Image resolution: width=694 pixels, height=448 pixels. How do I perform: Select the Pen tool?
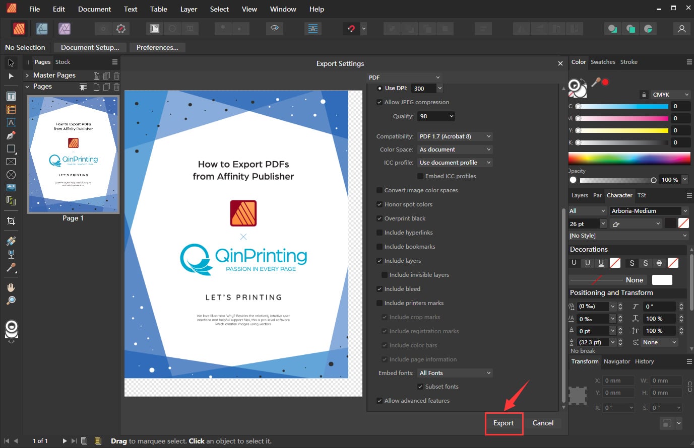click(x=11, y=135)
